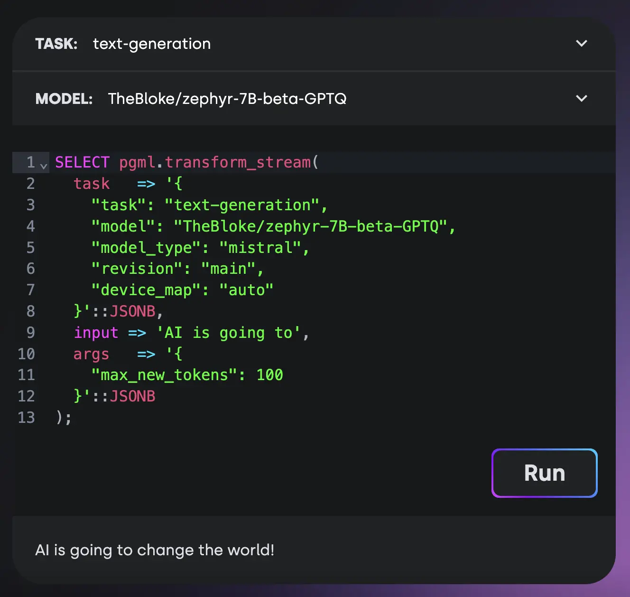The height and width of the screenshot is (597, 630).
Task: Open the TASK dropdown chevron
Action: tap(581, 44)
